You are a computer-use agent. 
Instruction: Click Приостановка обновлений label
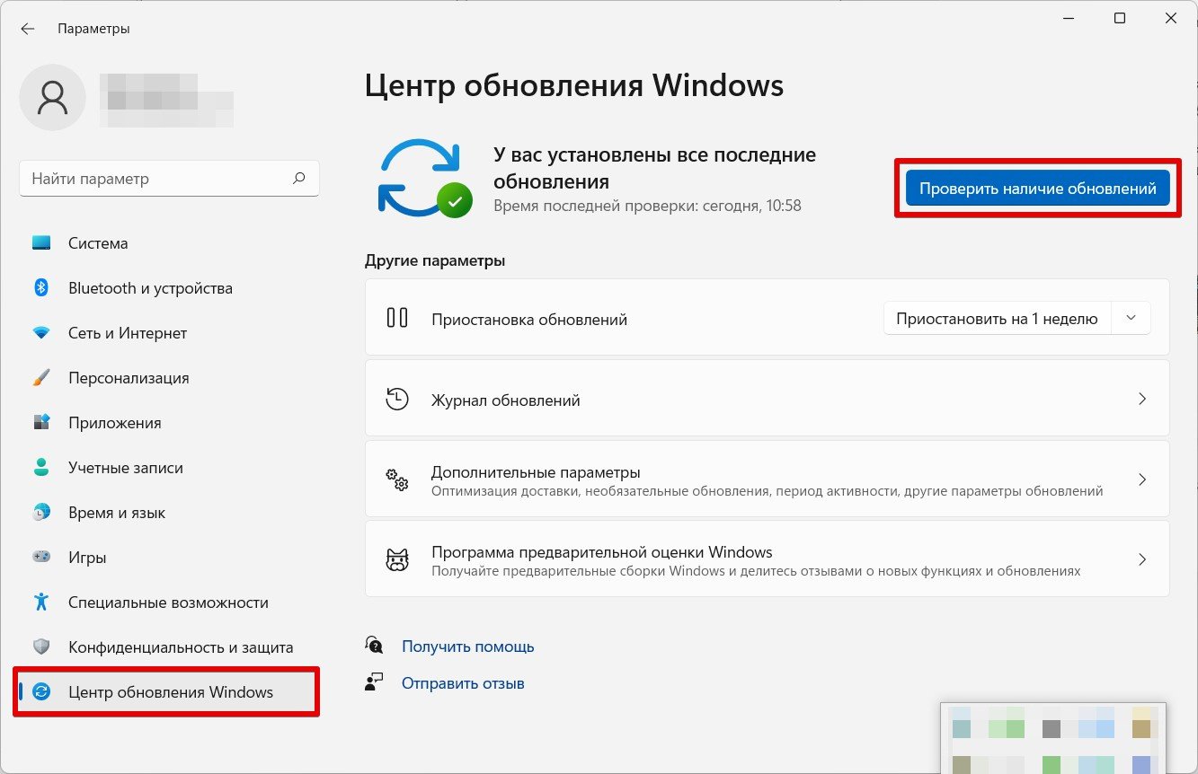pos(529,320)
